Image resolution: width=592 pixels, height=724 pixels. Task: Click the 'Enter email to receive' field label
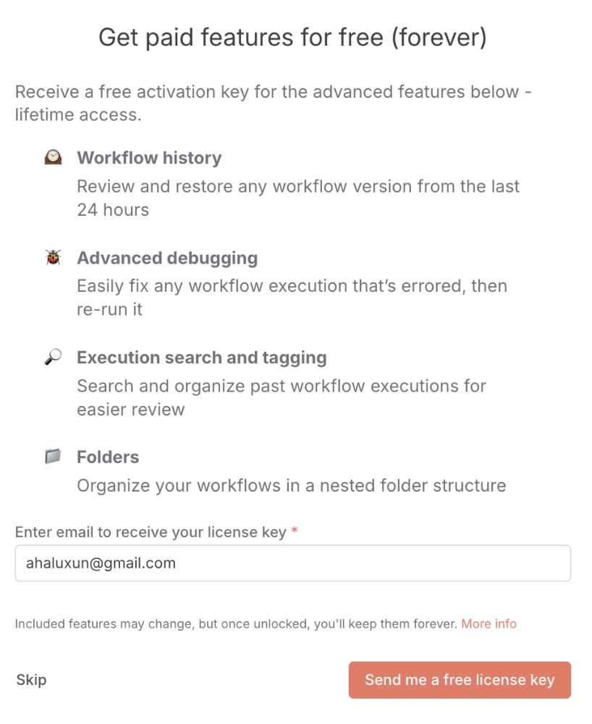pos(151,532)
